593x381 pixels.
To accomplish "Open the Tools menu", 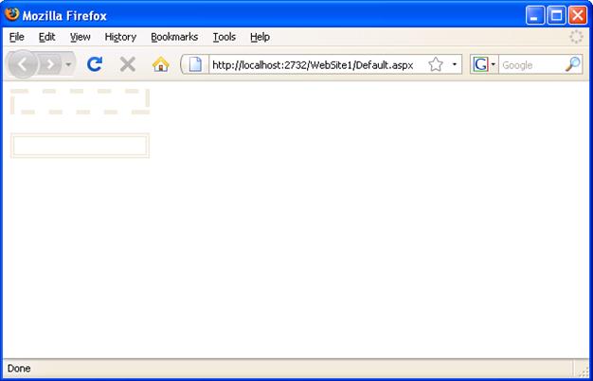I will (225, 37).
